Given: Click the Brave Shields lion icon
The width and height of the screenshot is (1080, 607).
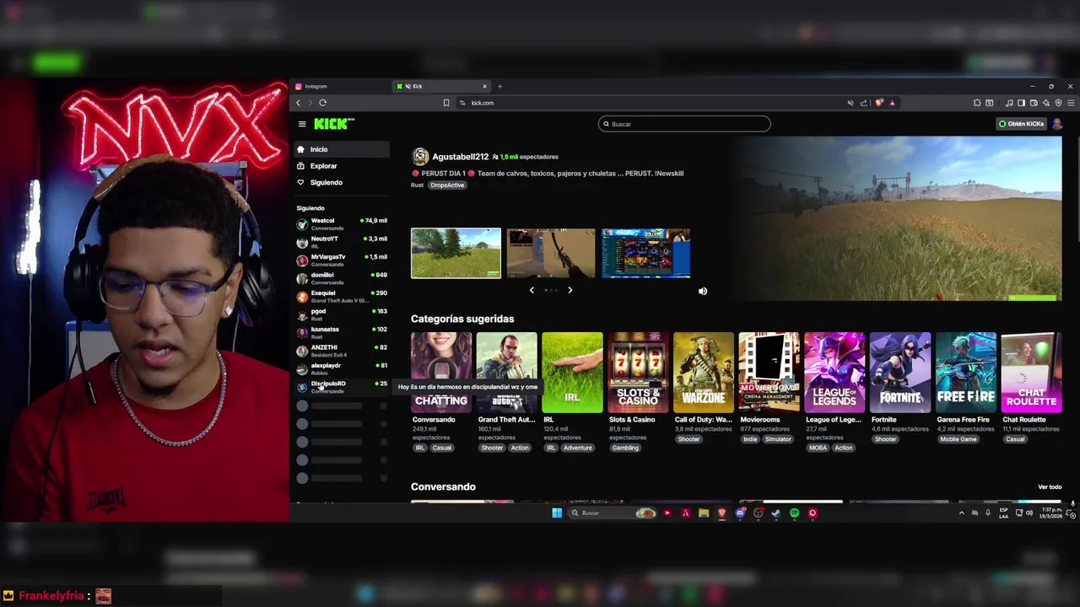Looking at the screenshot, I should click(x=879, y=103).
